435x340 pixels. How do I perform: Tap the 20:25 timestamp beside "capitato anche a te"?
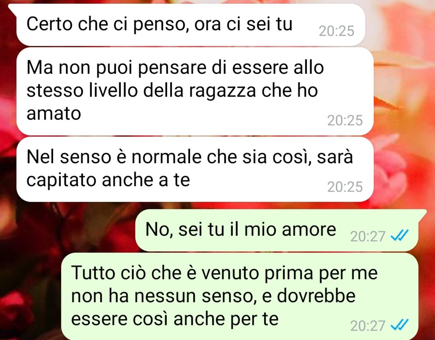(345, 187)
